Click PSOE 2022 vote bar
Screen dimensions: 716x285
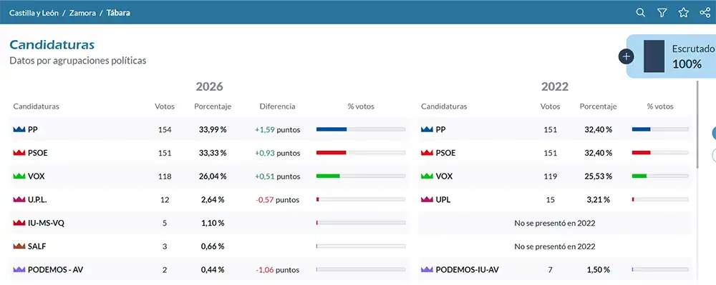660,153
